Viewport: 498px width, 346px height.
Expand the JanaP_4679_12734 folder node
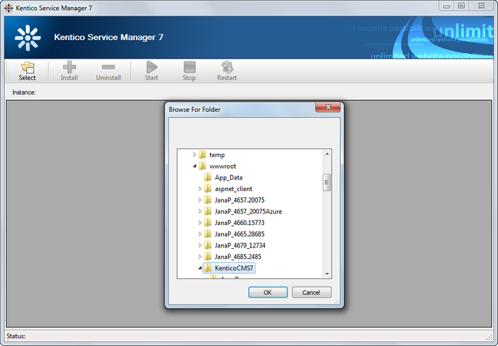tap(200, 245)
